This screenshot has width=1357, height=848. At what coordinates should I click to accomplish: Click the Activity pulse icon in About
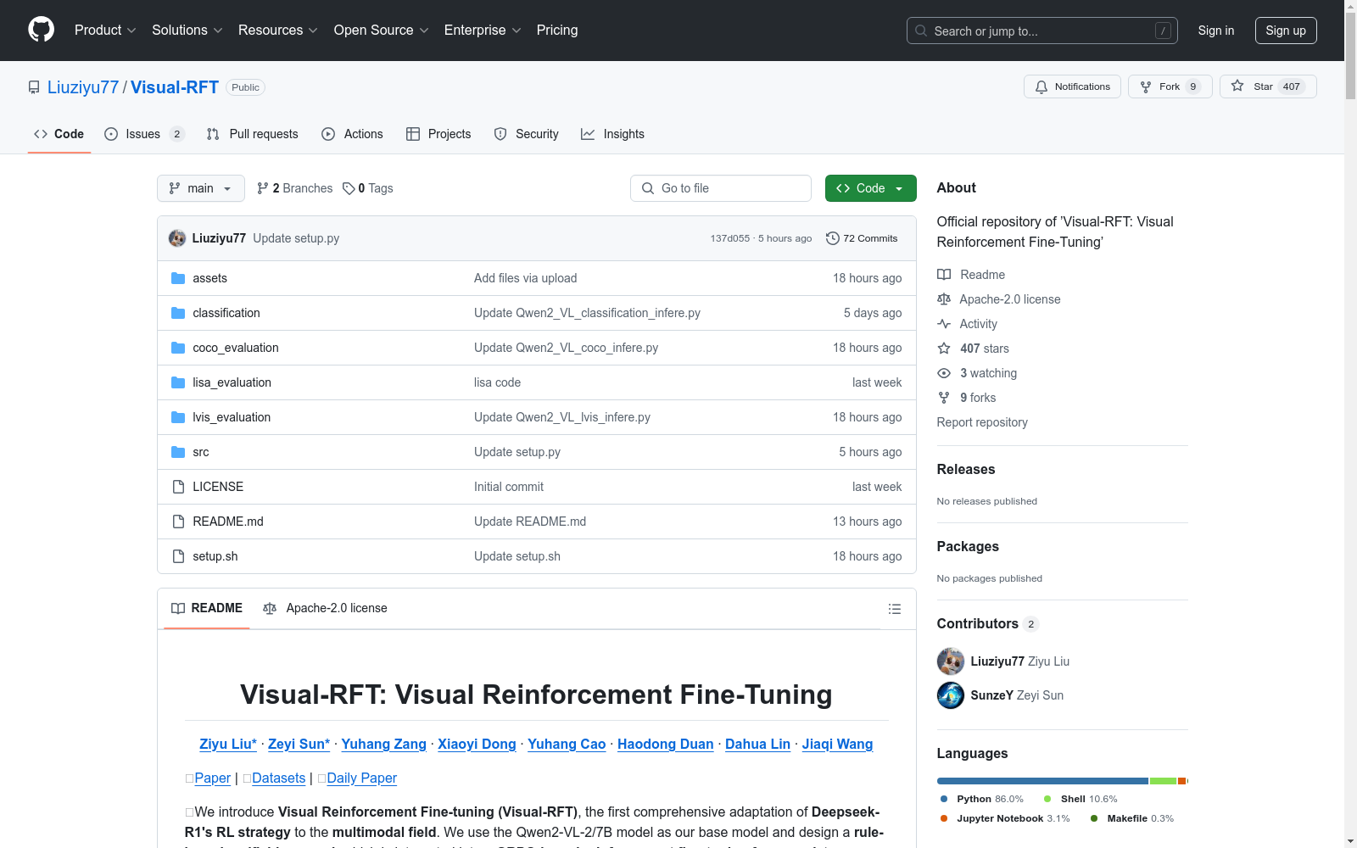pos(944,324)
